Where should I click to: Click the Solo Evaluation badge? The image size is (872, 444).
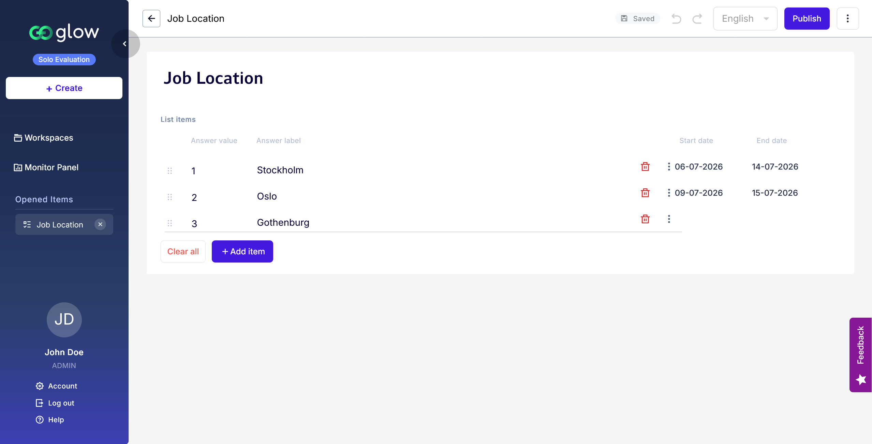click(64, 60)
